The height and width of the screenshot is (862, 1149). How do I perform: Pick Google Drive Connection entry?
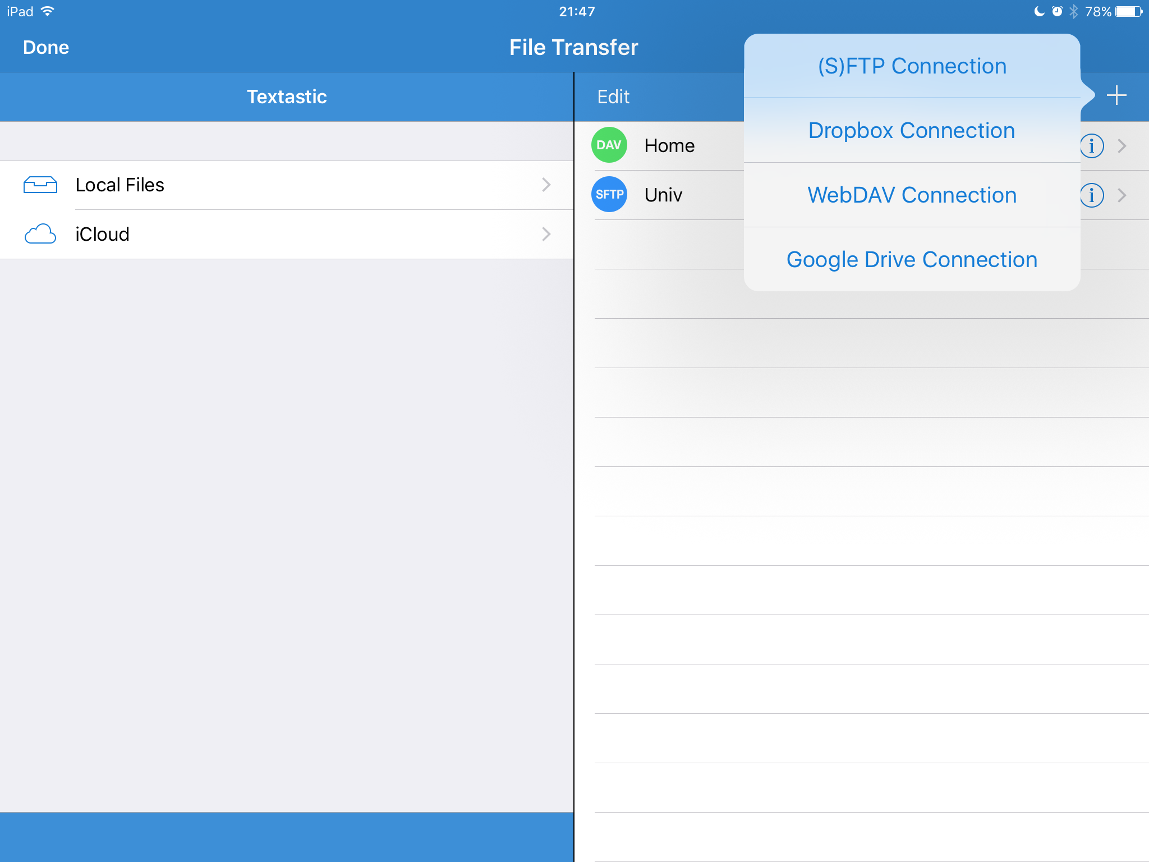point(912,260)
